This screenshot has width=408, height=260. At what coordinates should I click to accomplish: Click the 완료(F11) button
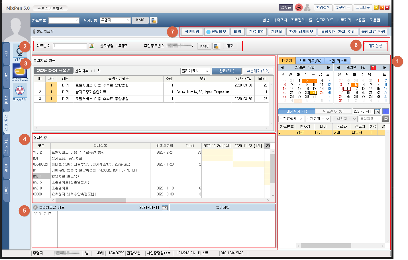[x=227, y=71]
